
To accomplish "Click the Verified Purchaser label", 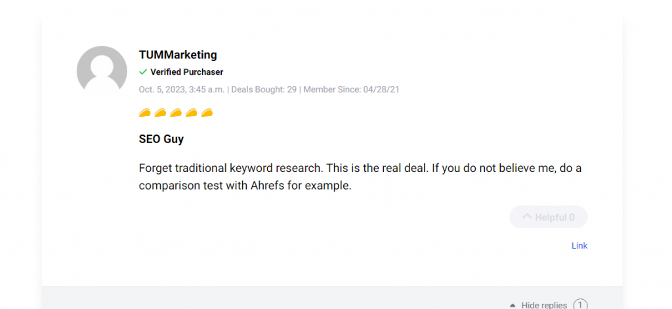I will click(x=186, y=72).
